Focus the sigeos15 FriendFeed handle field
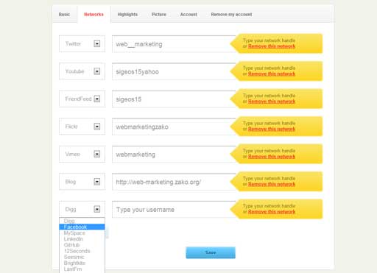This screenshot has height=273, width=377. [174, 99]
